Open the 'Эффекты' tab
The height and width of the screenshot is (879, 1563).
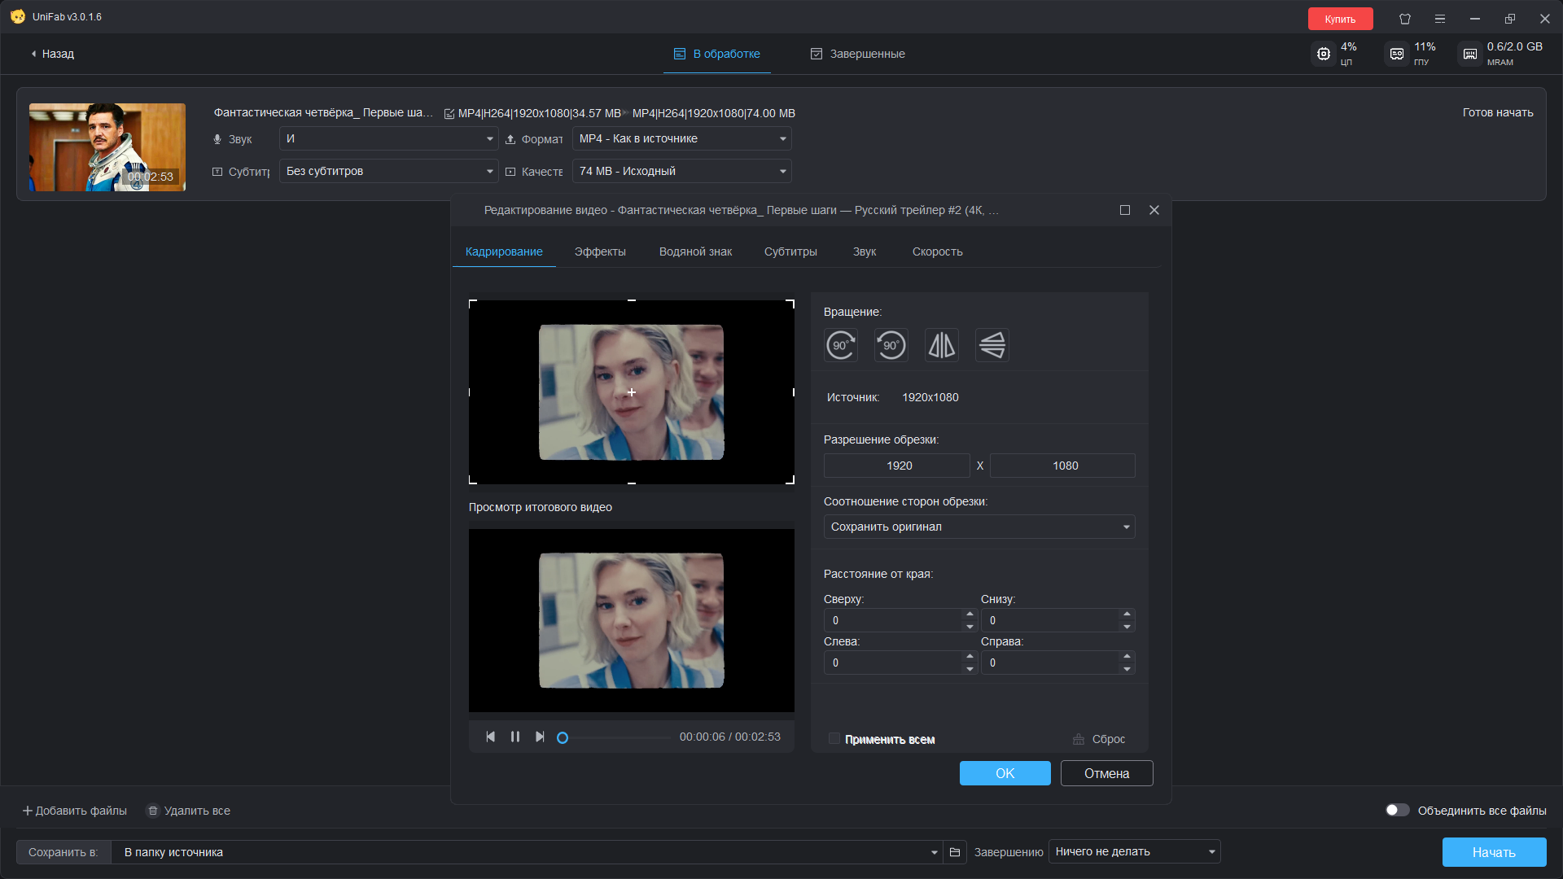coord(600,251)
